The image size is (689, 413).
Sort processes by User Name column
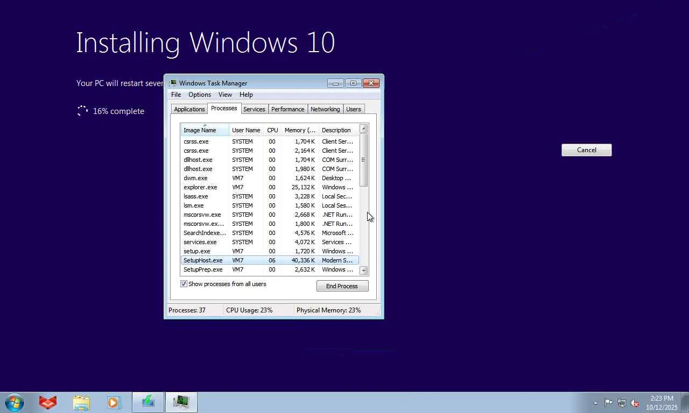246,130
